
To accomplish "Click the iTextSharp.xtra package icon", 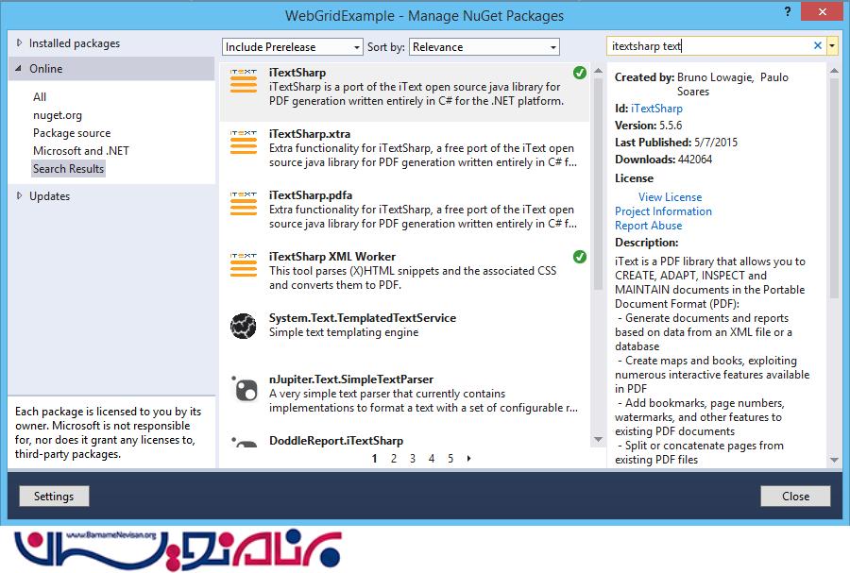I will 244,143.
